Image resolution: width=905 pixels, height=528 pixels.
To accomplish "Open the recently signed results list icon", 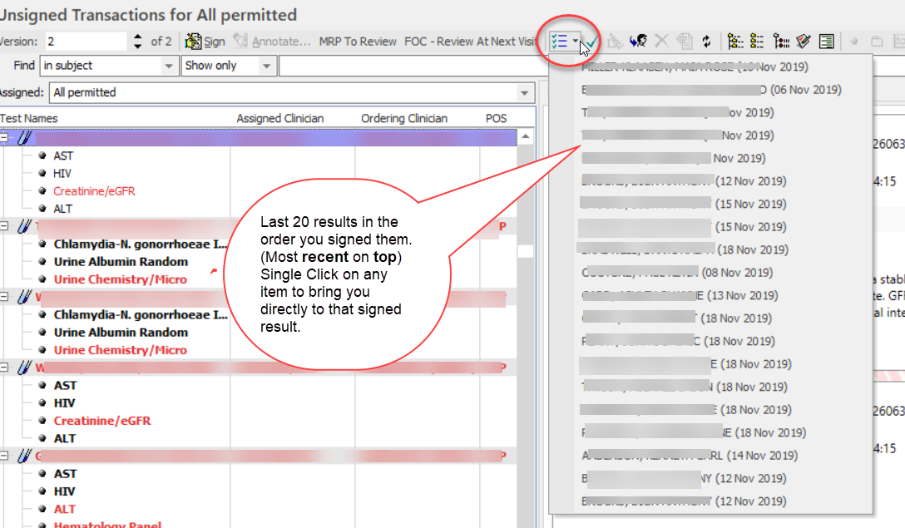I will (x=561, y=41).
